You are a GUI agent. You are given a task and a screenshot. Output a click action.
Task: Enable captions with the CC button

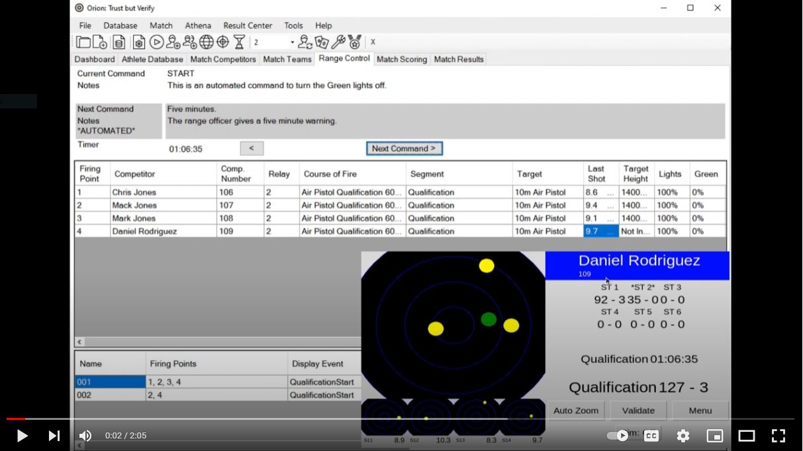point(651,435)
